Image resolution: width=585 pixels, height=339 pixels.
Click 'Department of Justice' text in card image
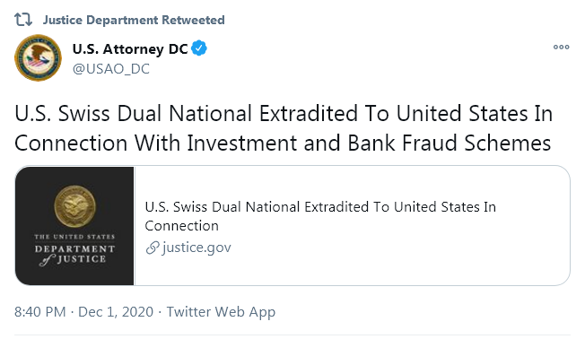tap(74, 255)
